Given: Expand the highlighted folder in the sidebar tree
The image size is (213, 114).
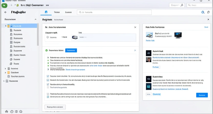Looking at the screenshot, I should [6, 26].
